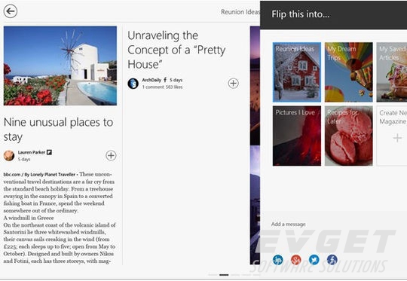407x281 pixels.
Task: Open Lauren Parker's profile avatar
Action: click(9, 156)
